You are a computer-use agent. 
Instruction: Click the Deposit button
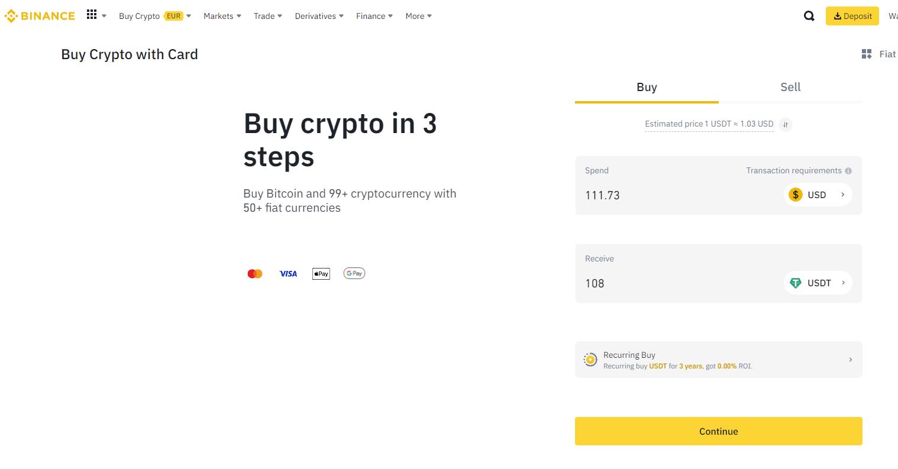click(852, 16)
